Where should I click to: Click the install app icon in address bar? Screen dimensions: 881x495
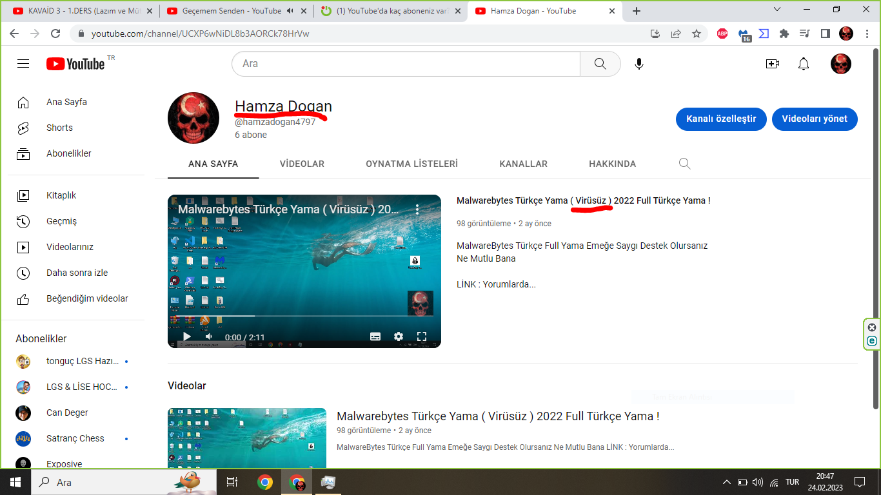click(655, 34)
